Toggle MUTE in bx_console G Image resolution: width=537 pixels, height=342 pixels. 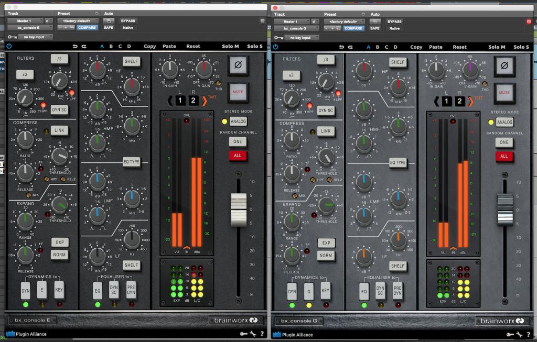point(504,93)
